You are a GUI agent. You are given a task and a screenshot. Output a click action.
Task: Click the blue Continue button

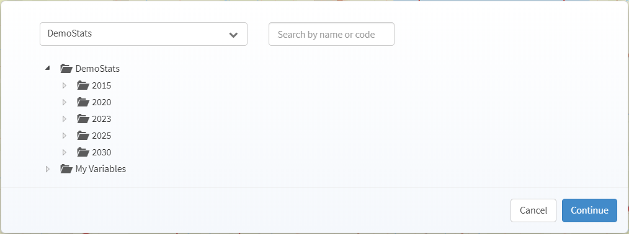point(589,210)
